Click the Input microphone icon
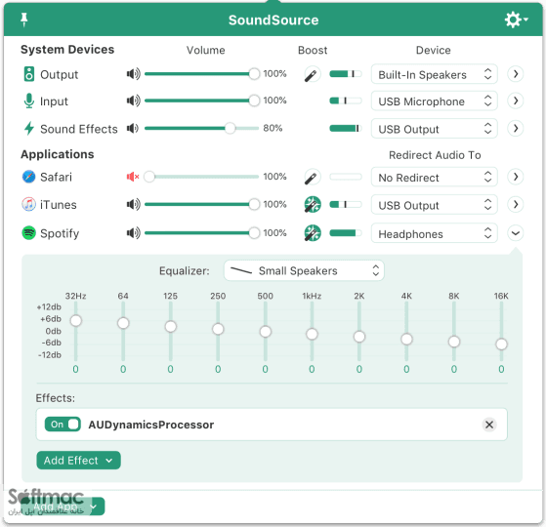 (x=29, y=101)
